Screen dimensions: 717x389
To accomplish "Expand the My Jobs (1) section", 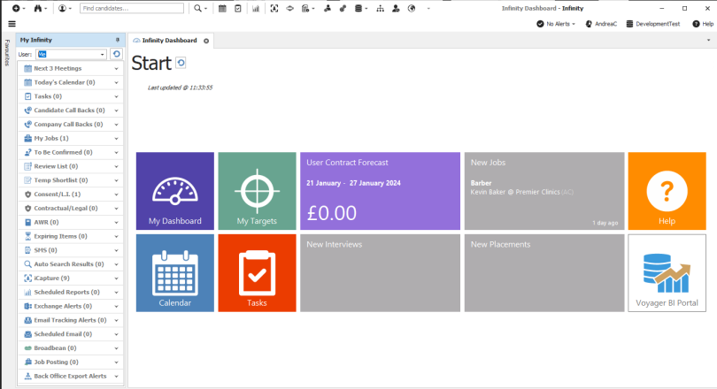I will coord(116,138).
